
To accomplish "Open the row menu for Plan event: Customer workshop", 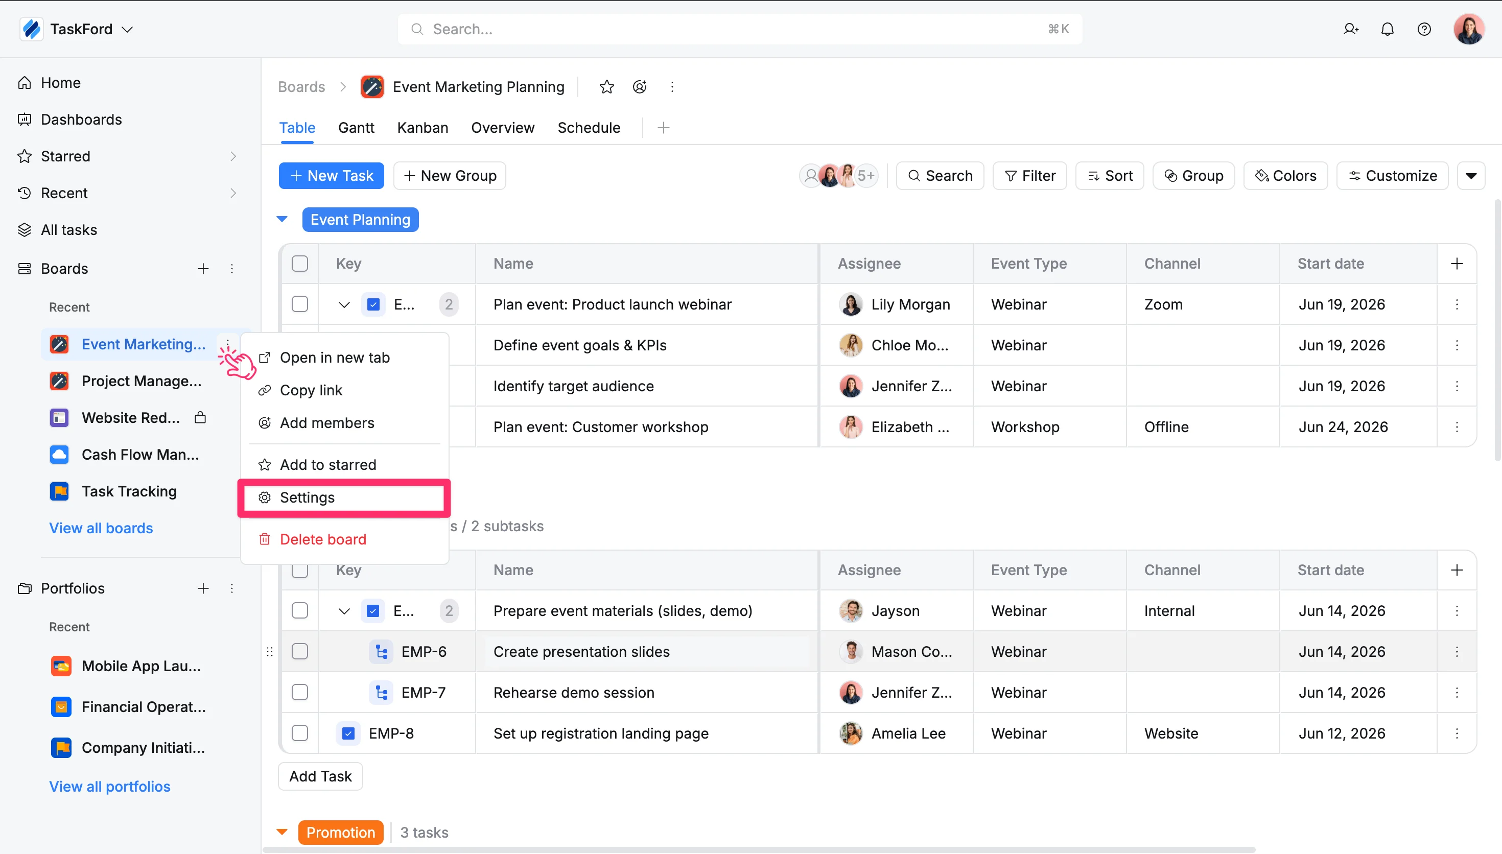I will (x=1457, y=427).
